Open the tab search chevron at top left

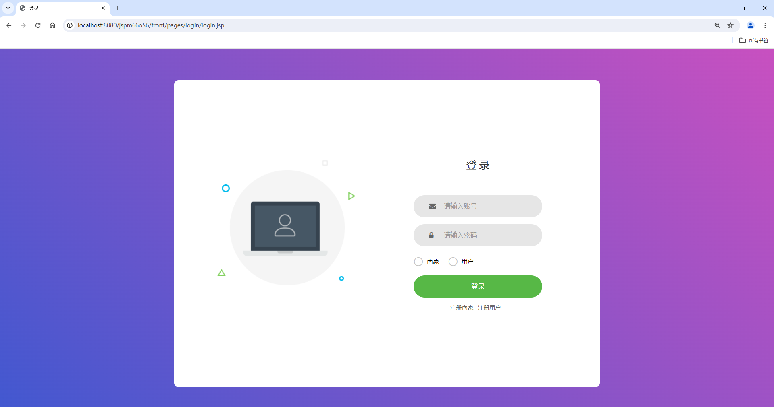coord(8,8)
